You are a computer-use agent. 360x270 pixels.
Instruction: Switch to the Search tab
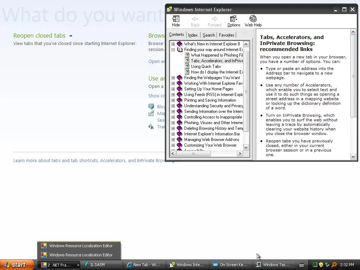click(x=209, y=35)
